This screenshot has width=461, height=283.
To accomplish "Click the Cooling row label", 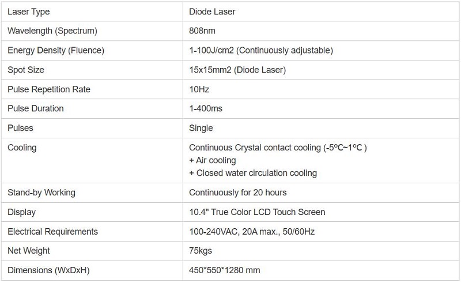I will [x=22, y=148].
